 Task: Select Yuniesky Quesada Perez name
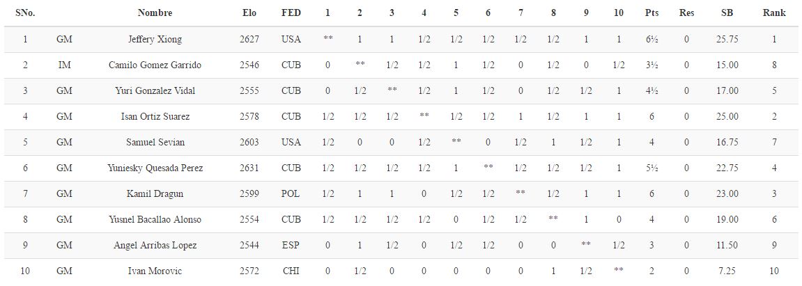pyautogui.click(x=155, y=168)
